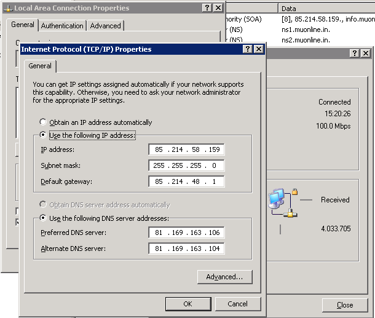This screenshot has height=318, width=375.
Task: Click the Alternate DNS server field
Action: pos(186,248)
